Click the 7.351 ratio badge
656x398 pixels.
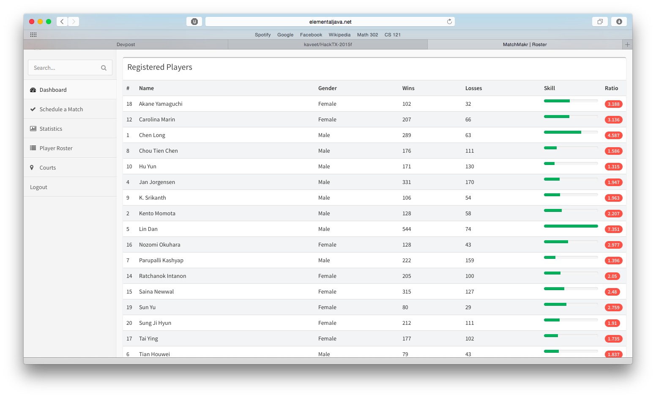[x=613, y=229]
